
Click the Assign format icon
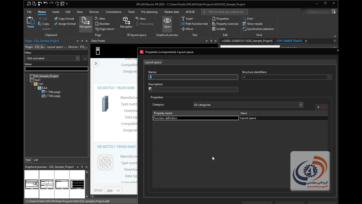56,24
